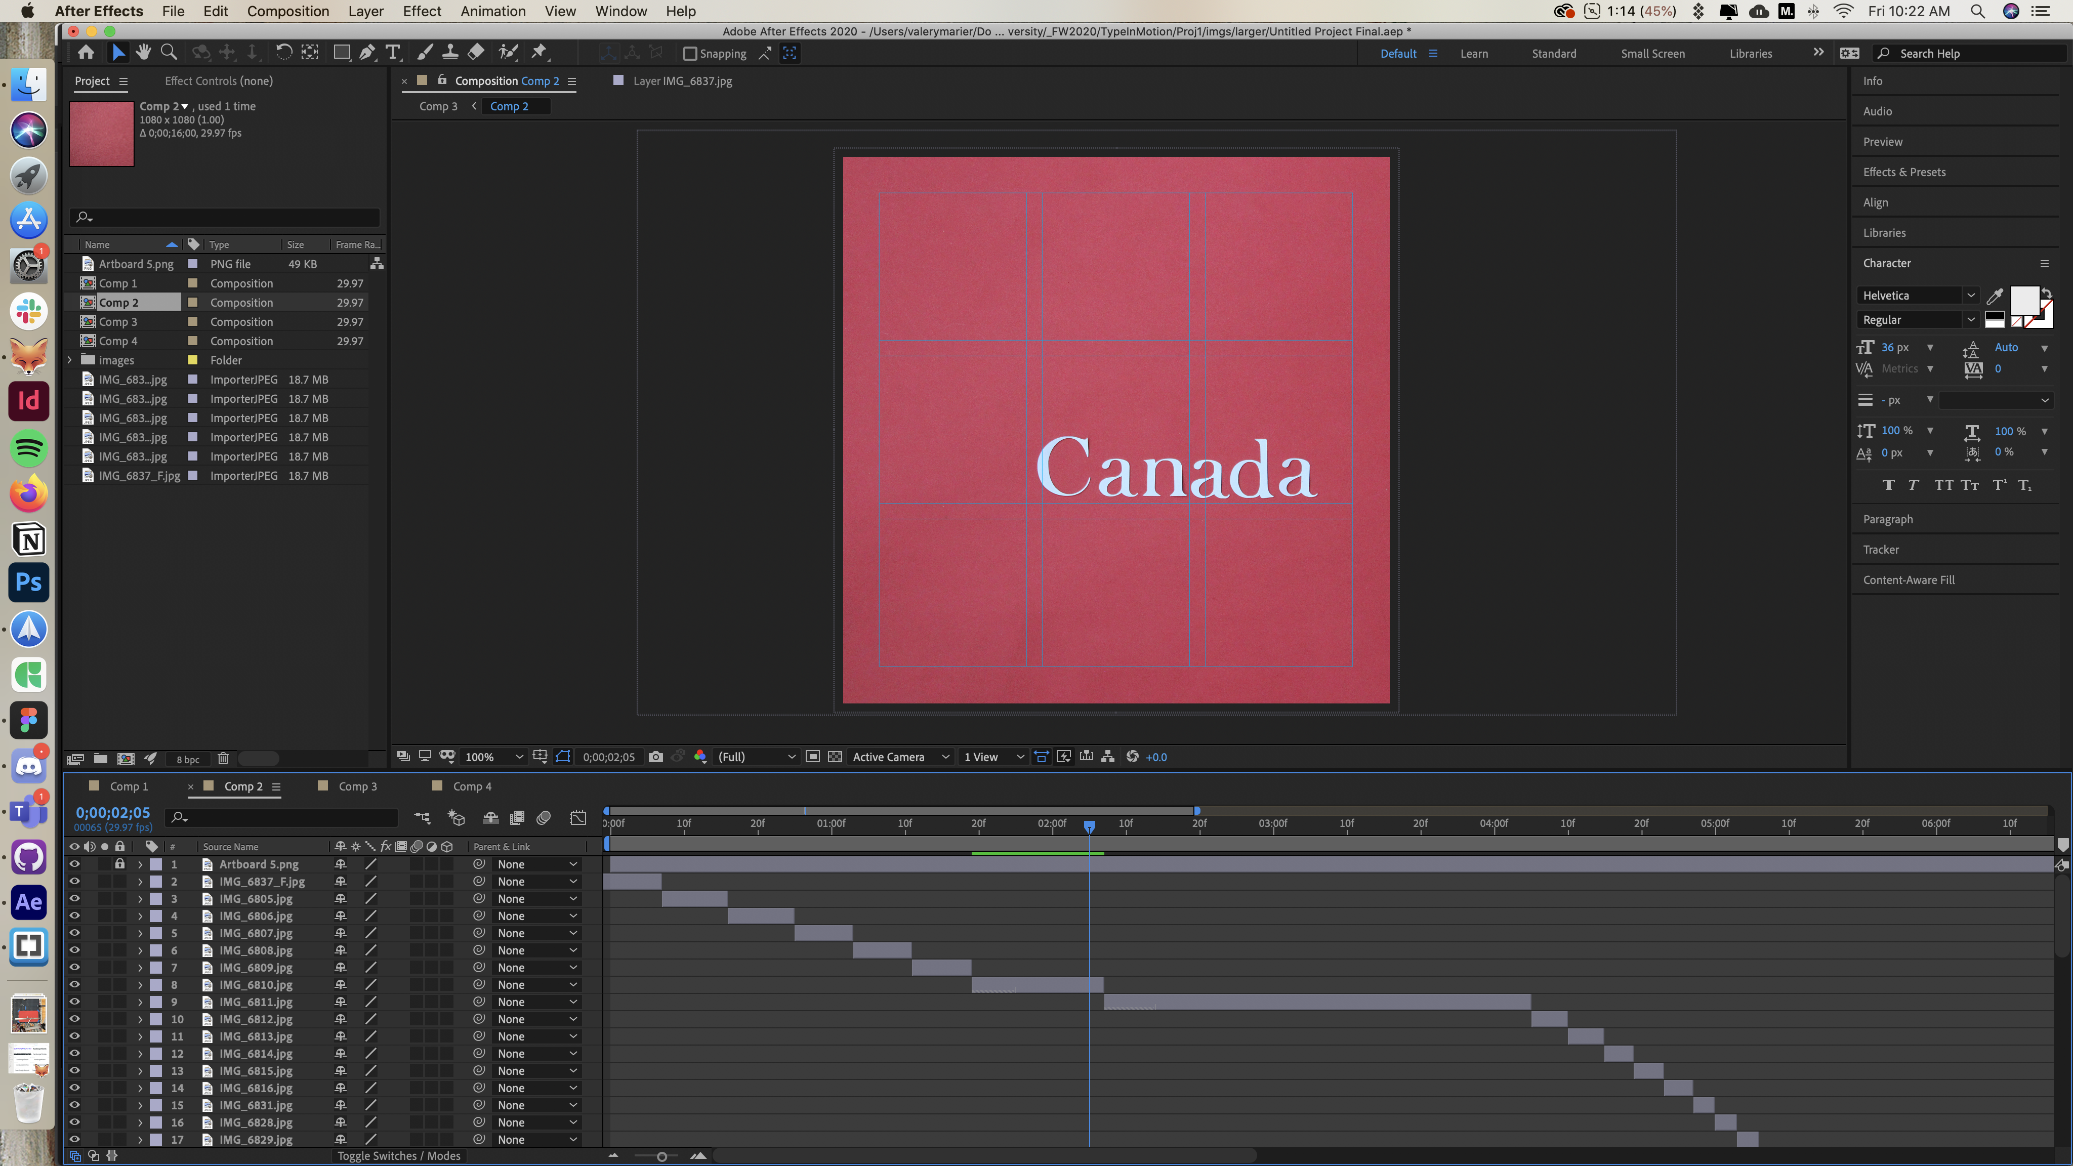
Task: Select the Puppet Pin tool
Action: pyautogui.click(x=539, y=53)
